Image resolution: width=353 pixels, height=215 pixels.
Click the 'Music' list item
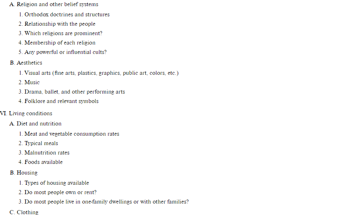pos(32,83)
